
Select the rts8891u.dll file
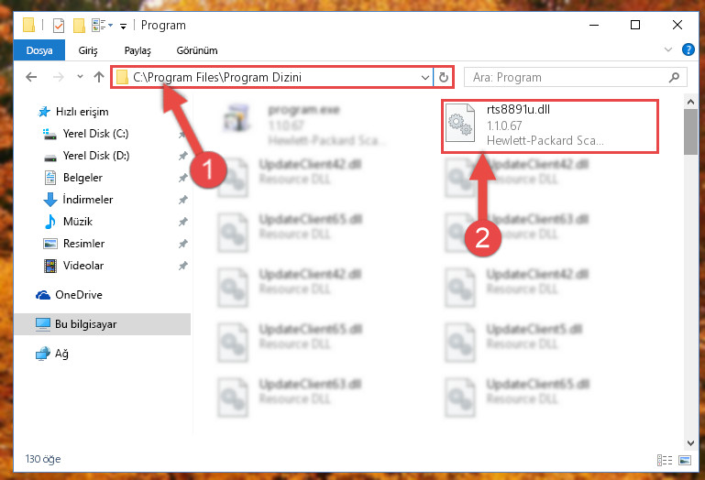[x=549, y=125]
